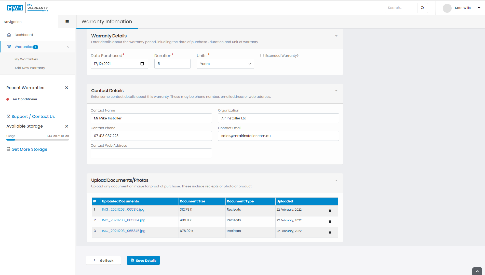The width and height of the screenshot is (485, 275).
Task: Click the Save Details button
Action: 143,260
